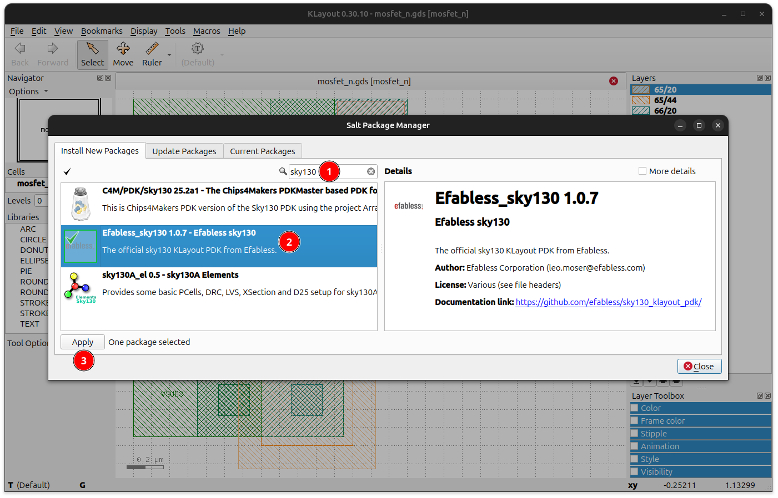Viewport: 778px width, 498px height.
Task: Click the Levels value field showing 0
Action: pos(41,201)
